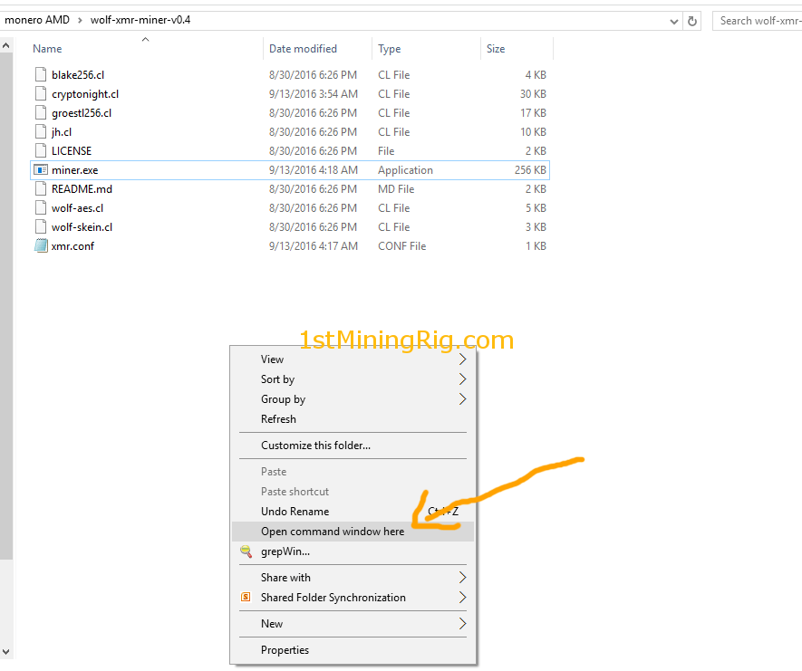Click the navigation pane scroll up arrow
This screenshot has width=802, height=671.
click(x=6, y=46)
